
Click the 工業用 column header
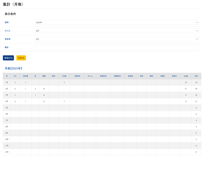(162, 76)
